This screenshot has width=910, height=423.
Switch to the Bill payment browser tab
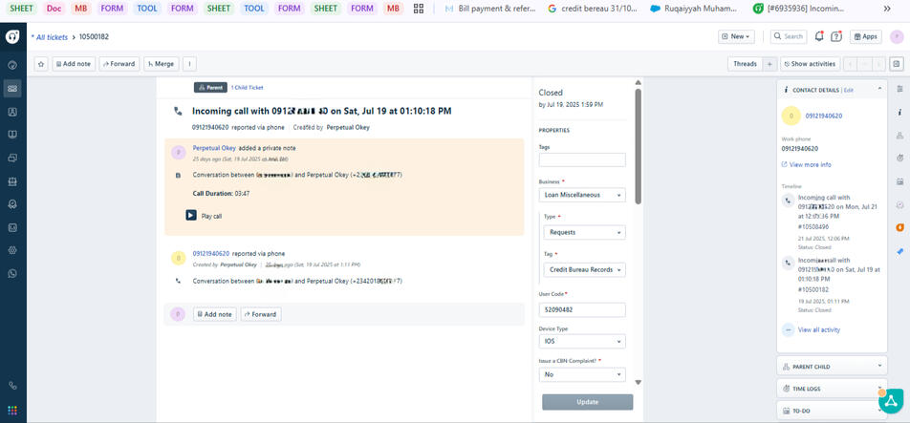(487, 9)
